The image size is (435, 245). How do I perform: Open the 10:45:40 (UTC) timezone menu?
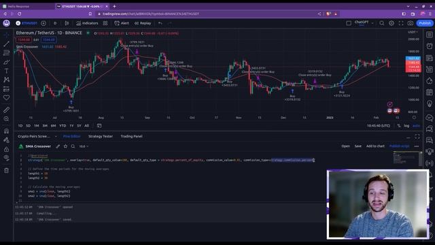pos(379,126)
